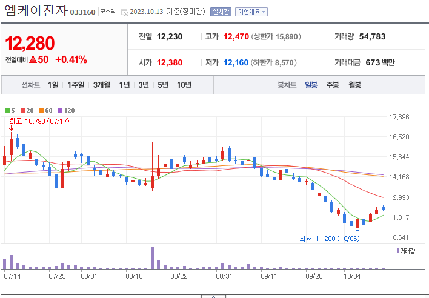The image size is (429, 298).
Task: Click the 엠케이전자 stock name title
Action: coord(36,11)
